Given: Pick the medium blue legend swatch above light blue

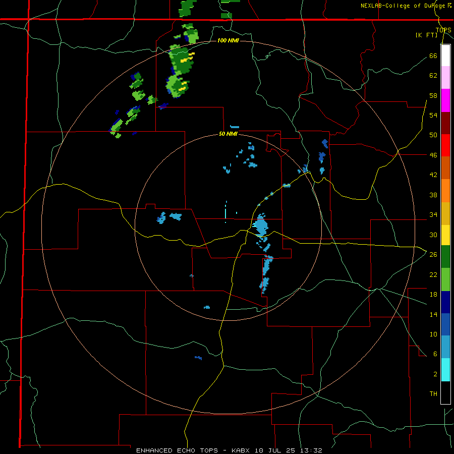Looking at the screenshot, I should 445,324.
